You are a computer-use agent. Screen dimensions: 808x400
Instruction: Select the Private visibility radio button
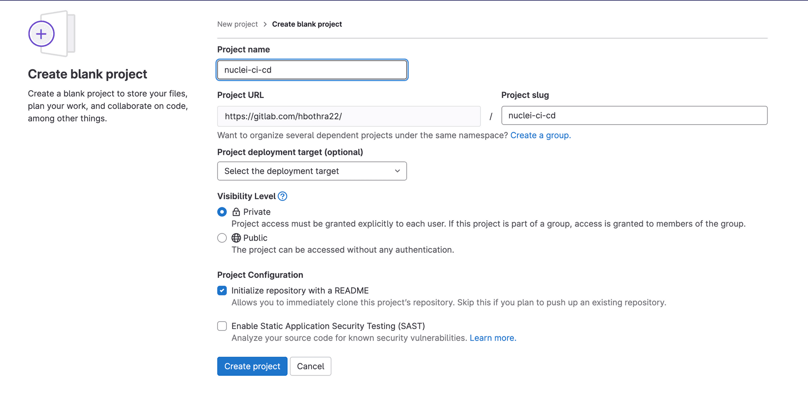[222, 212]
